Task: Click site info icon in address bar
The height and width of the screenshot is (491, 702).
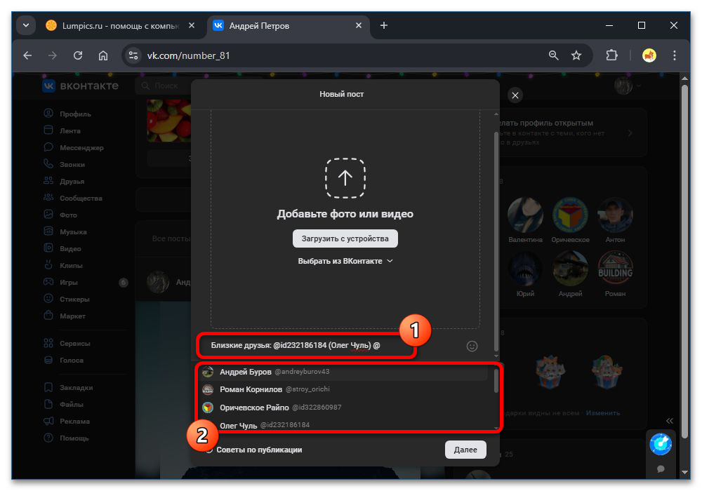Action: pyautogui.click(x=133, y=55)
